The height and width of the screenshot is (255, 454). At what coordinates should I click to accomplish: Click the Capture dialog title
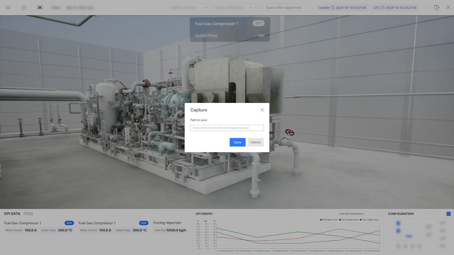tap(199, 110)
